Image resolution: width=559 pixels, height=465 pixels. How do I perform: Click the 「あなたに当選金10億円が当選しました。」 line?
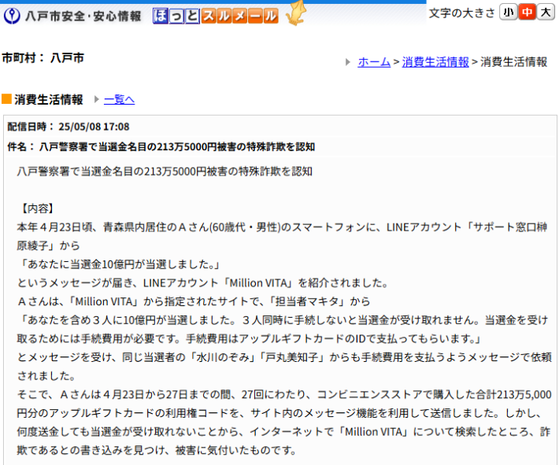120,264
